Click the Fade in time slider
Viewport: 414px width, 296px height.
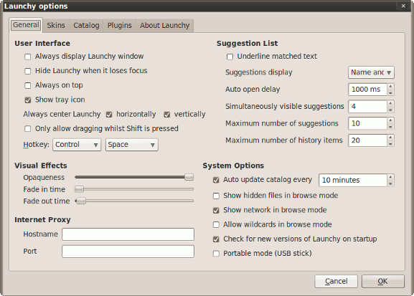click(x=134, y=189)
